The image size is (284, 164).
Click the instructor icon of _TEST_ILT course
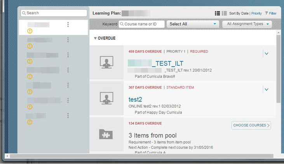click(x=106, y=62)
